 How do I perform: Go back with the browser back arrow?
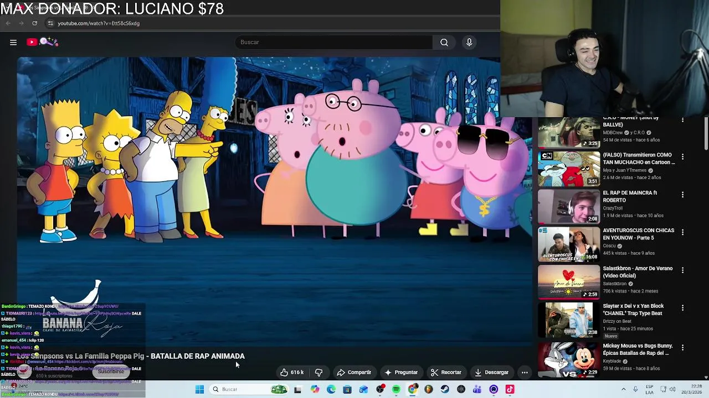coord(8,23)
